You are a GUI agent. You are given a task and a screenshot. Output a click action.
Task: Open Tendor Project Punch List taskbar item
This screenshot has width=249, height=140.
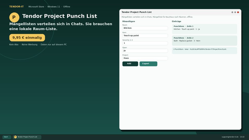point(27,137)
